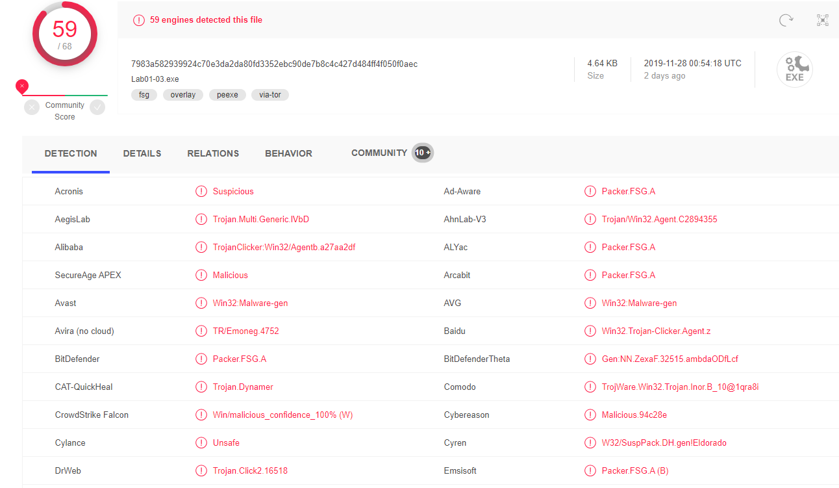
Task: Click the EXE file type icon
Action: [795, 70]
